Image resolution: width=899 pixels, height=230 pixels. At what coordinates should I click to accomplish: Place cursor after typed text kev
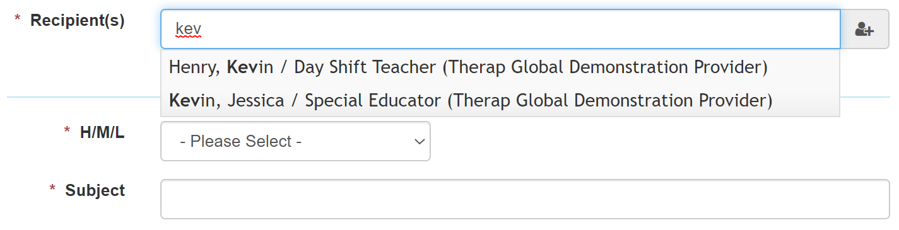[202, 29]
